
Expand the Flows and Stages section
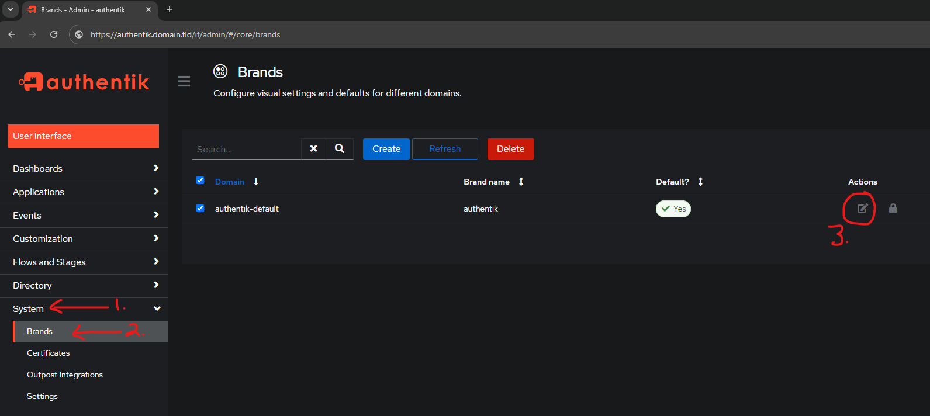tap(84, 262)
